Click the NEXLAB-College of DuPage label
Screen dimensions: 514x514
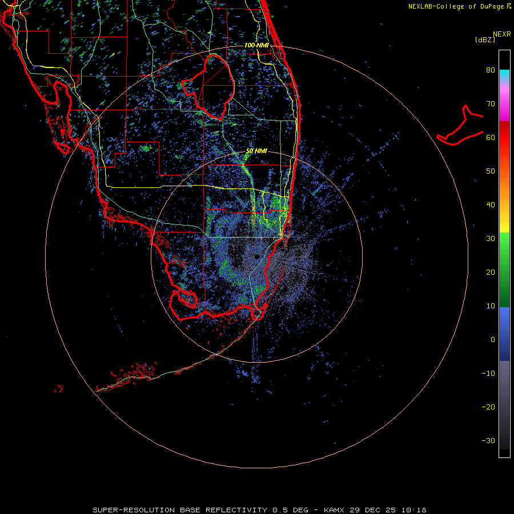pyautogui.click(x=459, y=6)
